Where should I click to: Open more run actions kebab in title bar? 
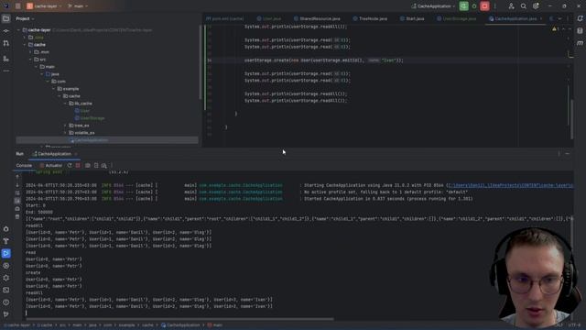coord(494,6)
